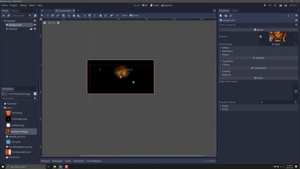
Task: Expand the Transform section
Action: 258,61
